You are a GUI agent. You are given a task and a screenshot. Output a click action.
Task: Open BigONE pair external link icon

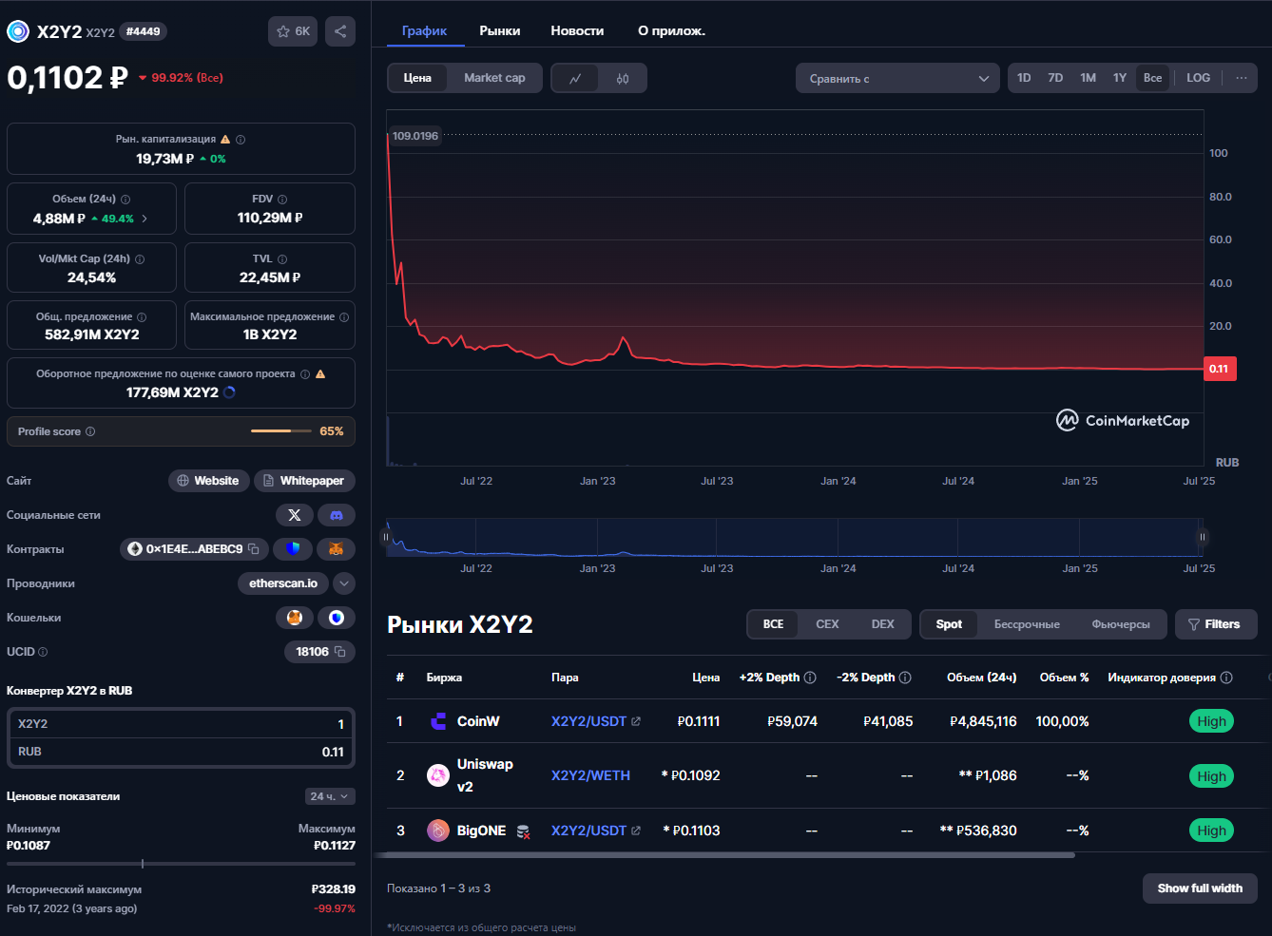point(636,831)
